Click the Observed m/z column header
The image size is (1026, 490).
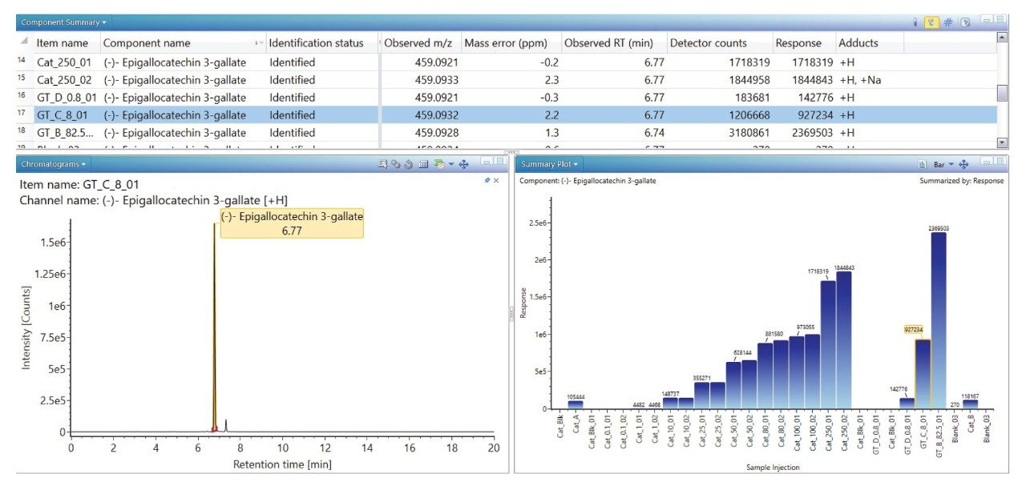(421, 43)
